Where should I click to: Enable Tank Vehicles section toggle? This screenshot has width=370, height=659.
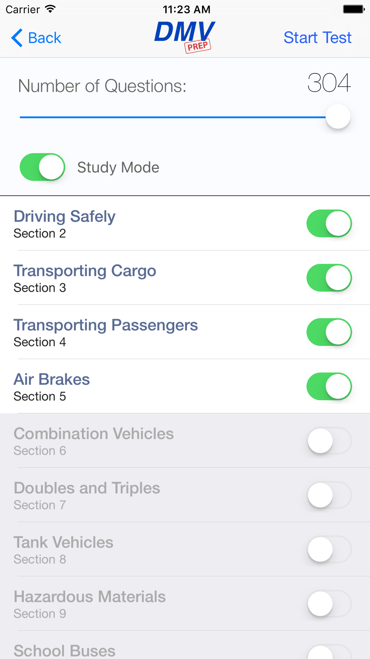[329, 549]
